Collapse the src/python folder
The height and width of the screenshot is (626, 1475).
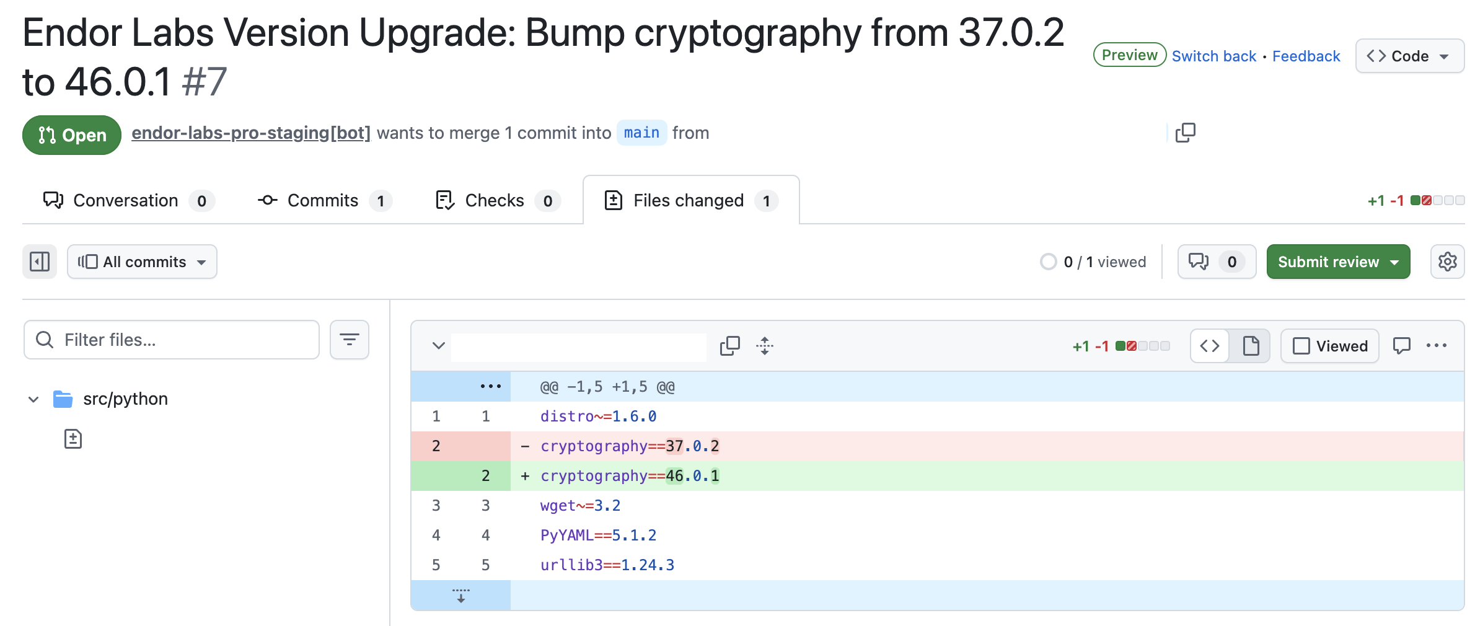point(34,399)
